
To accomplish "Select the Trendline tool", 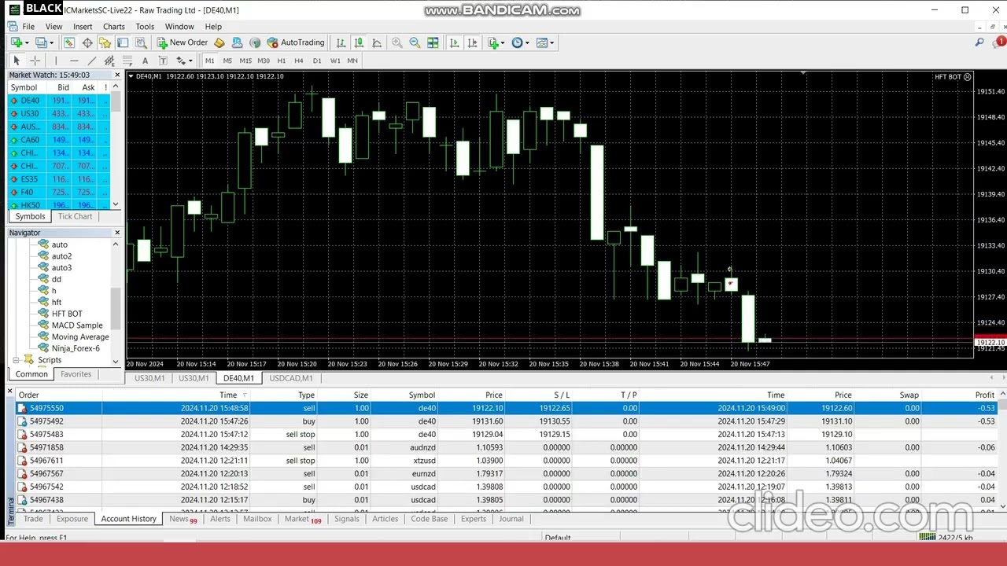I will (x=91, y=61).
